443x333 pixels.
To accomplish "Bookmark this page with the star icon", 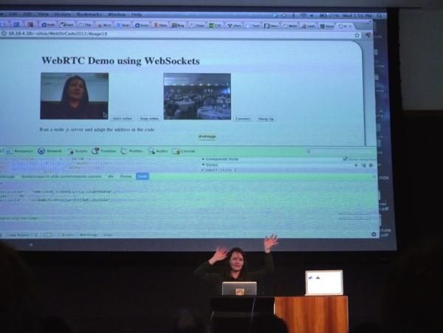I will [x=357, y=35].
